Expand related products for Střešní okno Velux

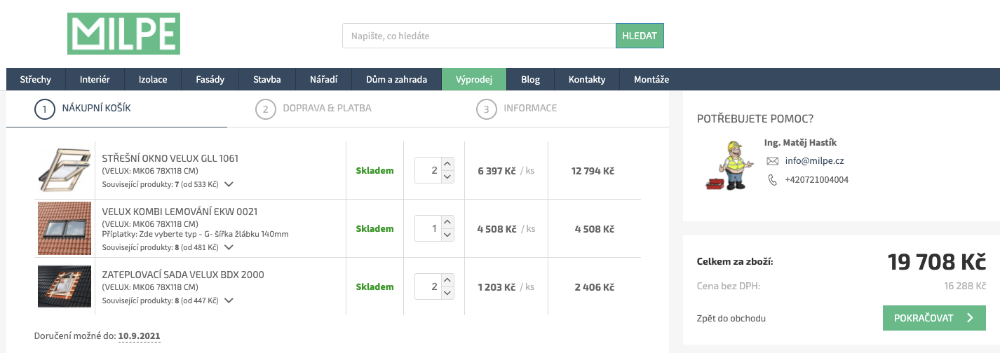point(229,185)
